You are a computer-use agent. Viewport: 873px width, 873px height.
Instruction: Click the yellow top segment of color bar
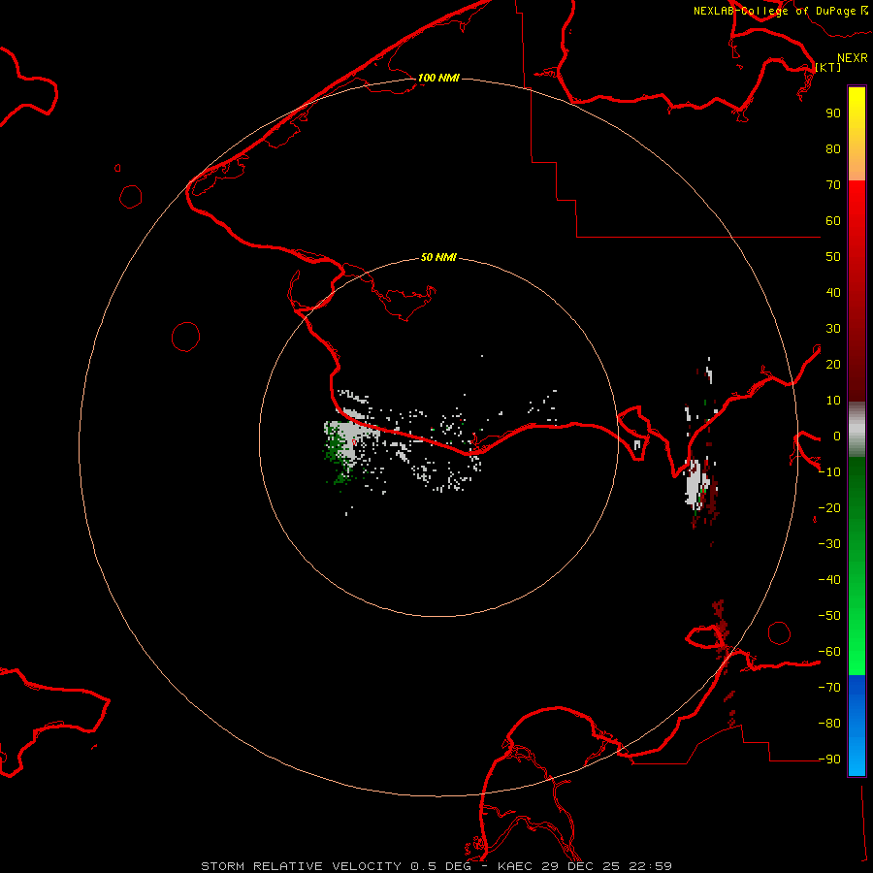857,134
